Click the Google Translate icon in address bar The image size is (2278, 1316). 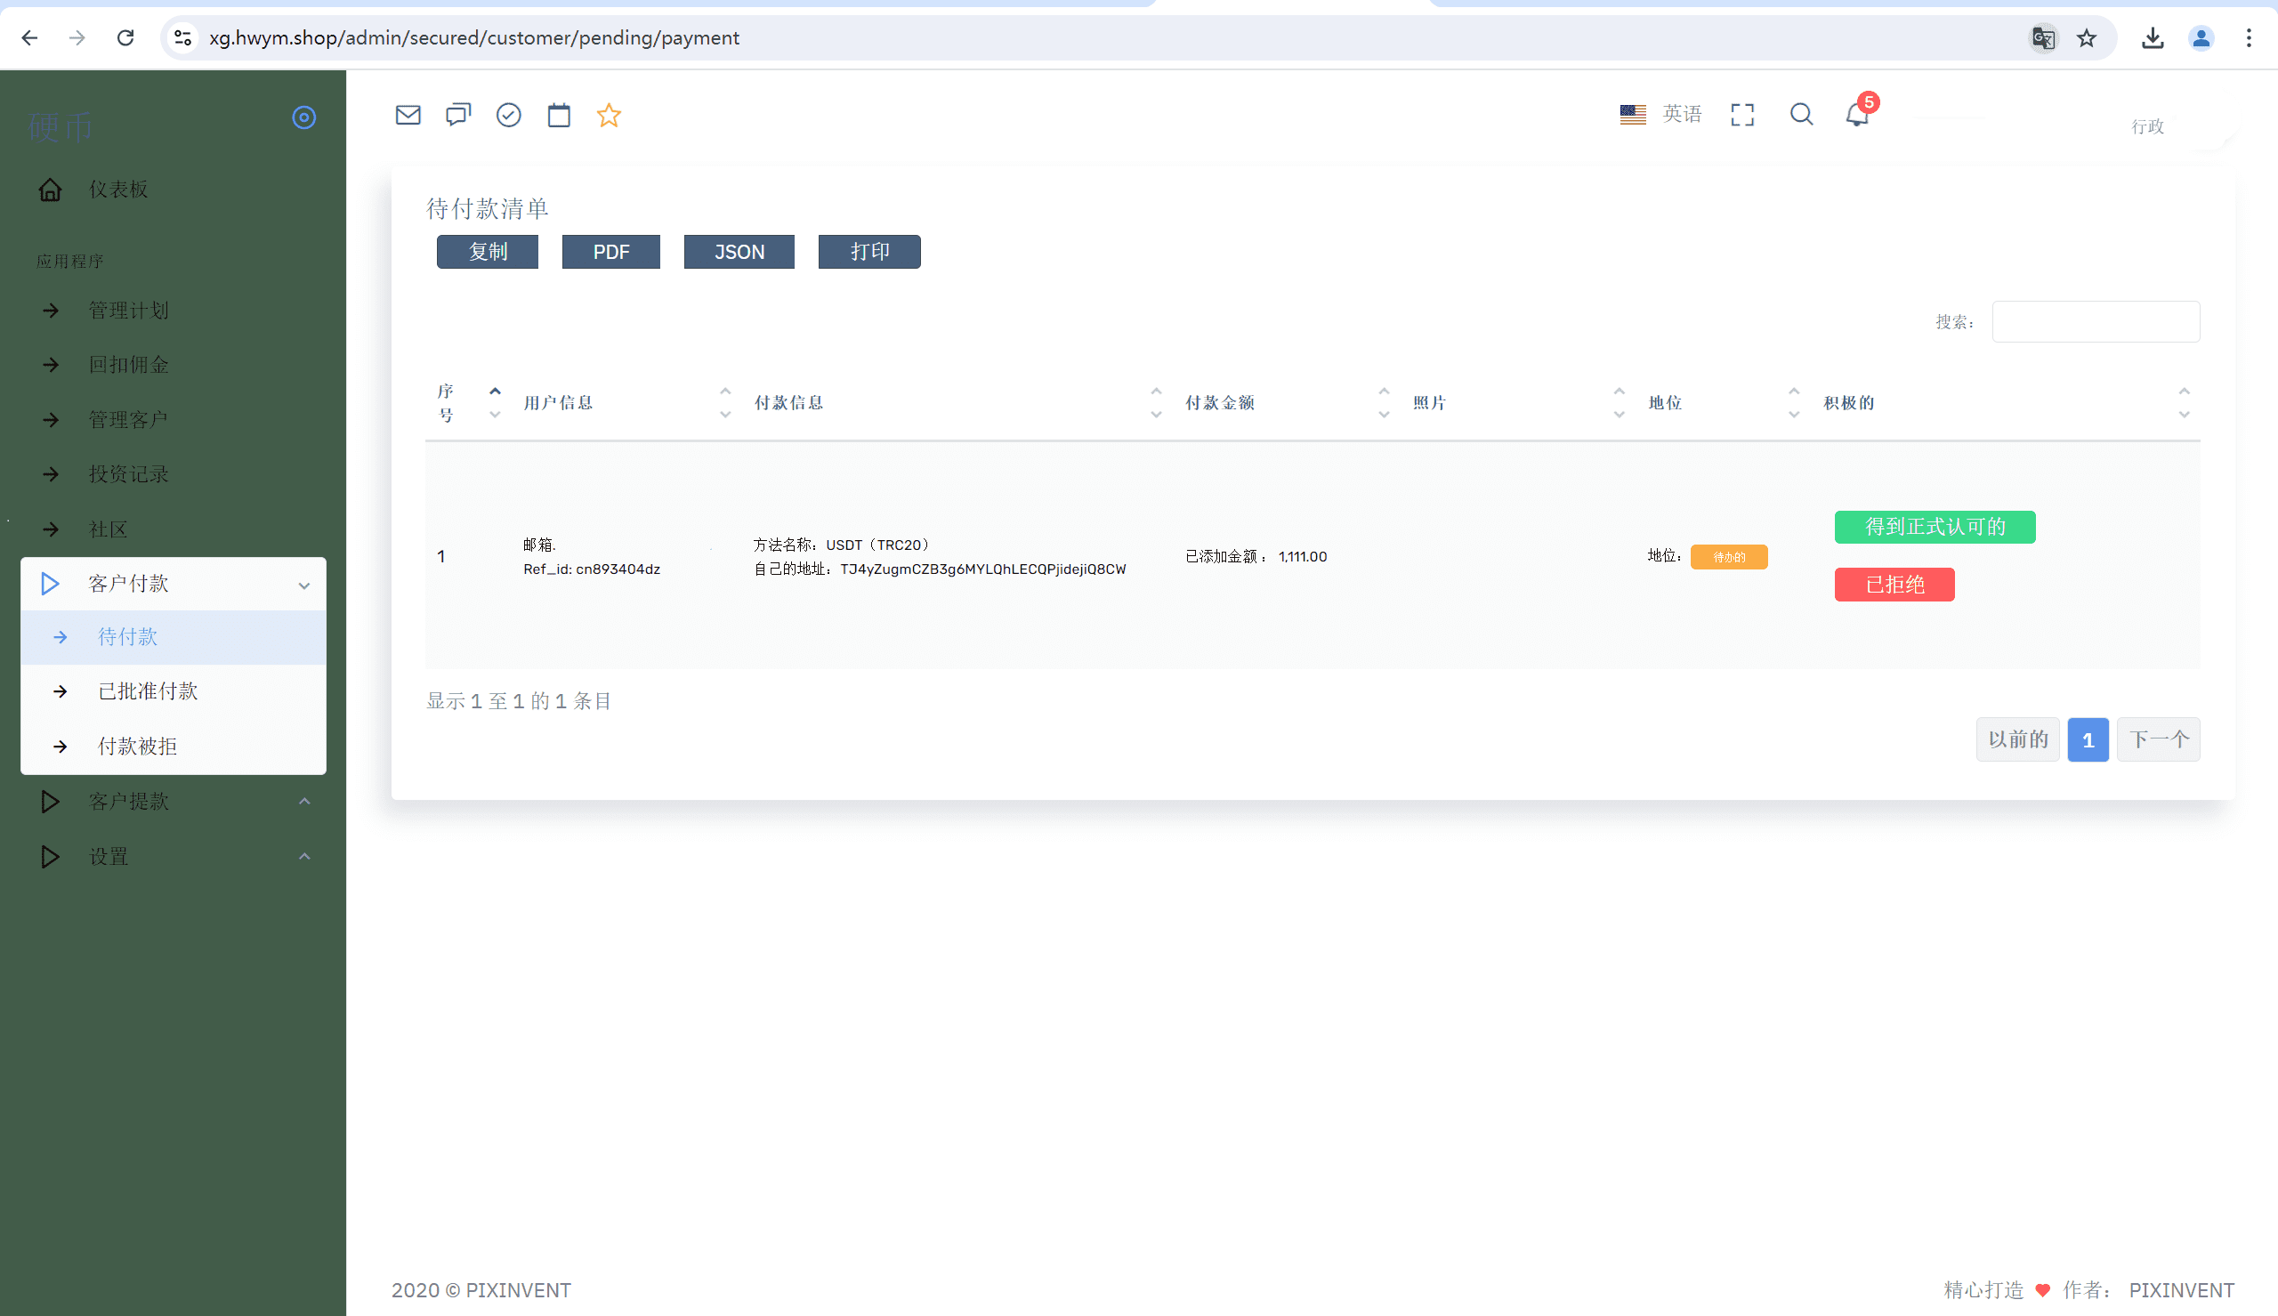(2043, 38)
